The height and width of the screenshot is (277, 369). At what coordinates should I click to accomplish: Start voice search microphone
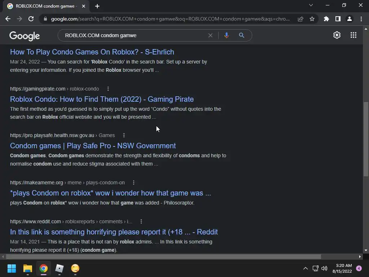(226, 35)
